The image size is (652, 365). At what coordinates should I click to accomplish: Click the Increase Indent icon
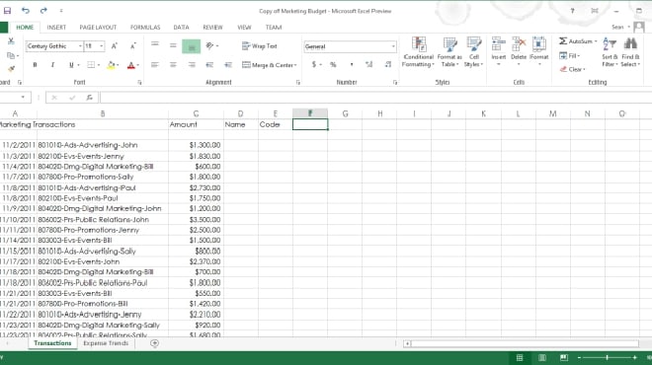(x=228, y=65)
